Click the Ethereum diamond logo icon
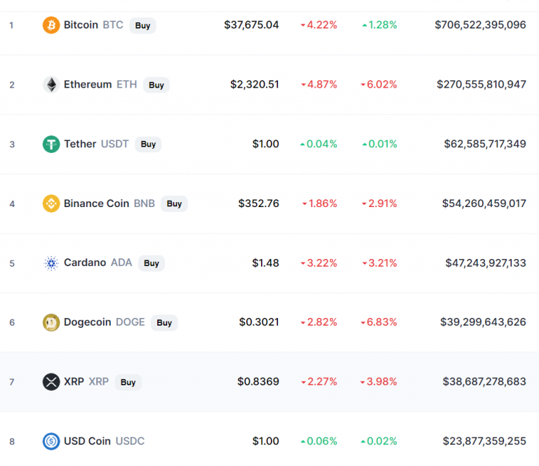Image resolution: width=539 pixels, height=466 pixels. (x=51, y=85)
